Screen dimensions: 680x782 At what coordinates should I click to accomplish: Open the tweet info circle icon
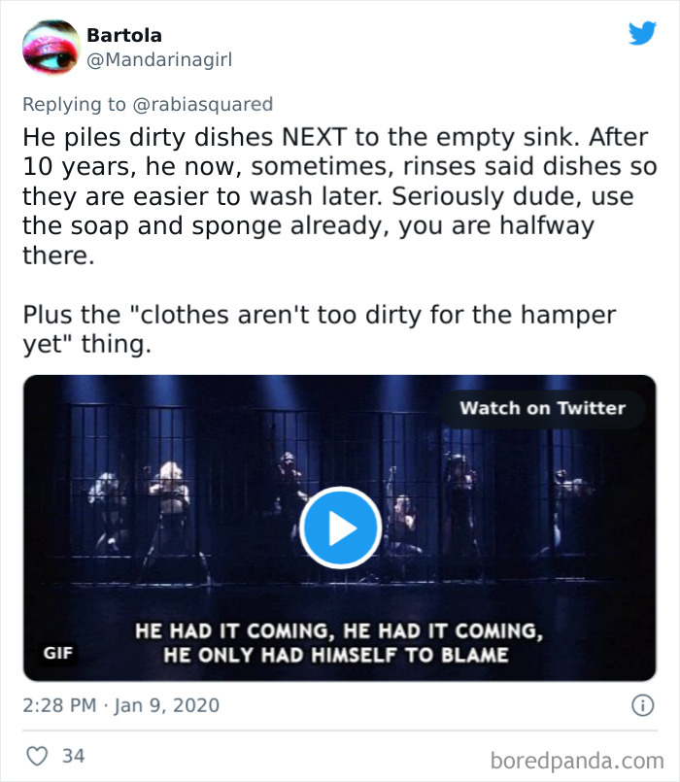point(641,705)
